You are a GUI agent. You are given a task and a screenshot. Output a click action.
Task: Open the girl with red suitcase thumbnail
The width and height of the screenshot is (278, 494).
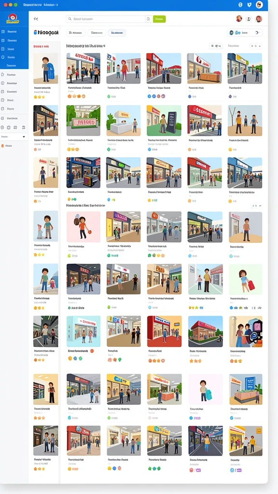point(246,279)
